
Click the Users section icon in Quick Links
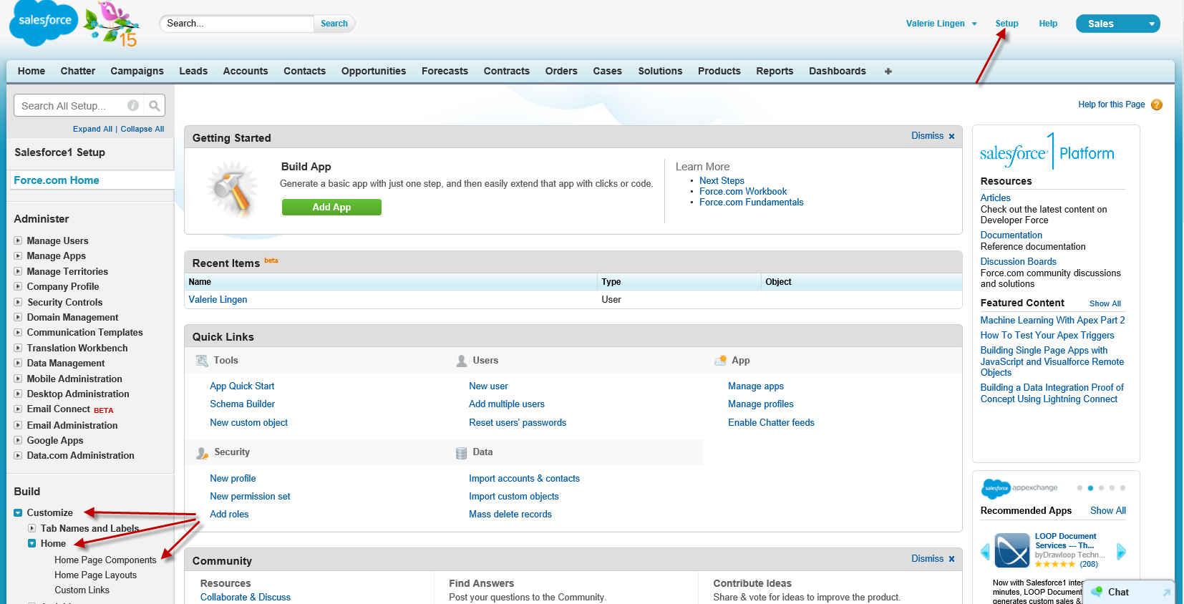coord(462,361)
